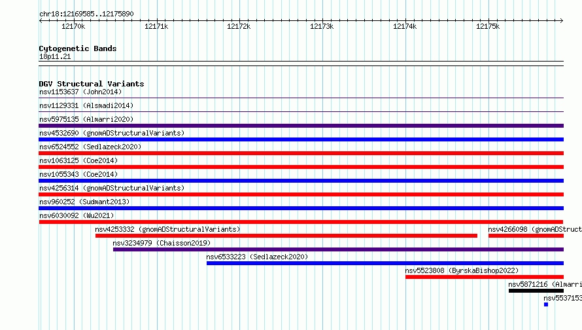
Task: Click the nsv1055343 (Coe2014) label
Action: 78,174
